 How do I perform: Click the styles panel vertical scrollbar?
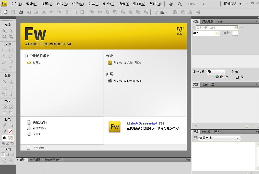point(257,156)
